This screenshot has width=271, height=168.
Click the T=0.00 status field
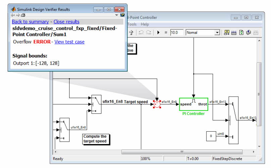pos(198,159)
